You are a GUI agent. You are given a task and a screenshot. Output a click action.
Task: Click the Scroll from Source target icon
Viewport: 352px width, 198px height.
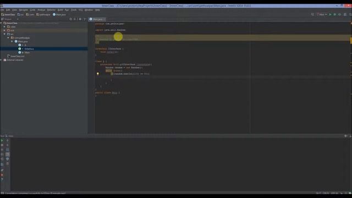pyautogui.click(x=71, y=19)
